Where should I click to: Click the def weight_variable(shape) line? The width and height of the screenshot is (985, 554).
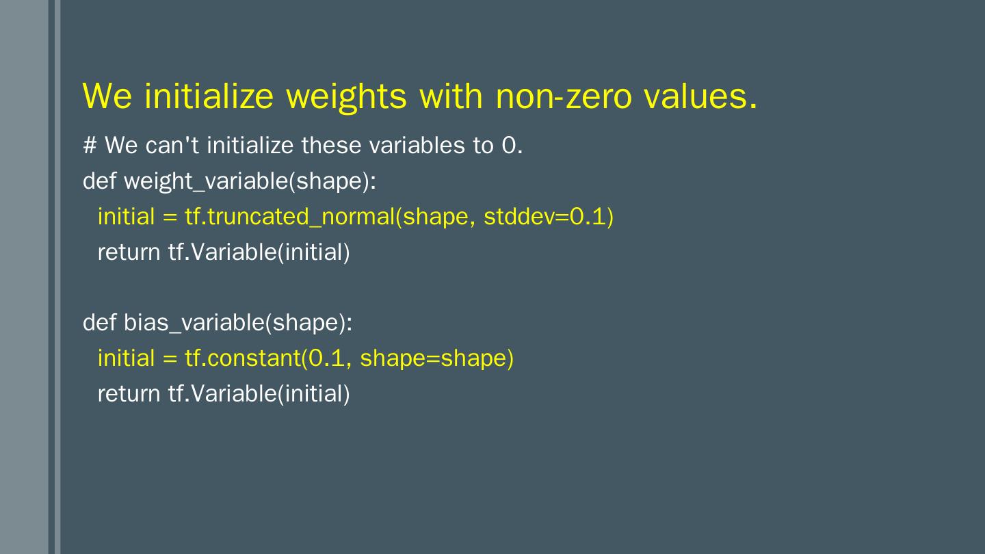click(230, 181)
